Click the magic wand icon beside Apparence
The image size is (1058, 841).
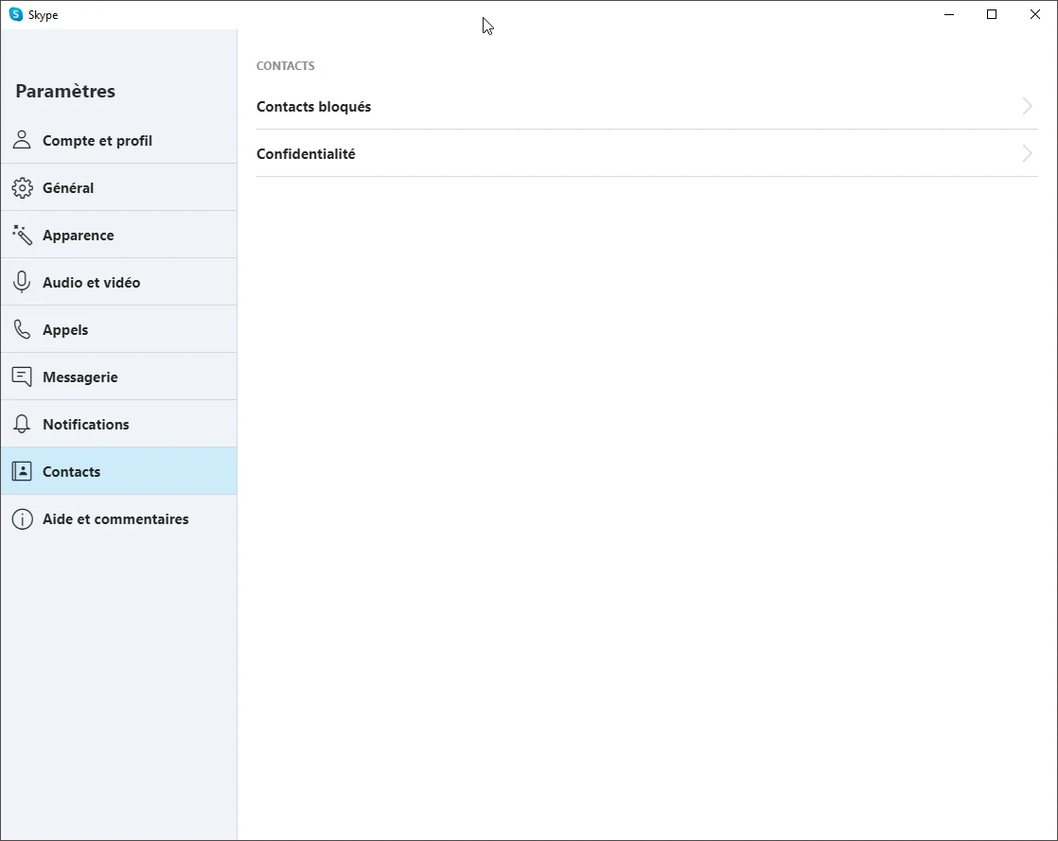point(22,235)
